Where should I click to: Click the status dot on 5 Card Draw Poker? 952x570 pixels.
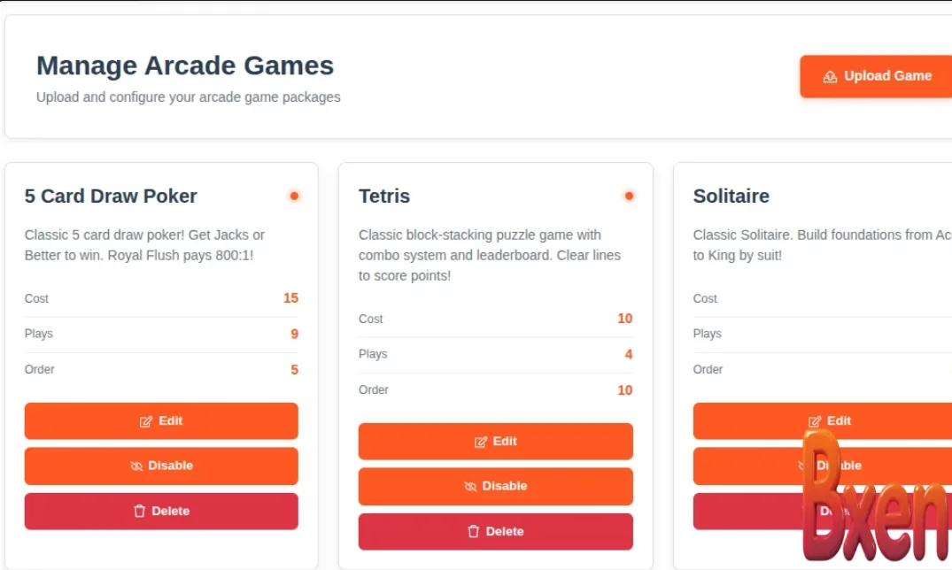point(294,196)
